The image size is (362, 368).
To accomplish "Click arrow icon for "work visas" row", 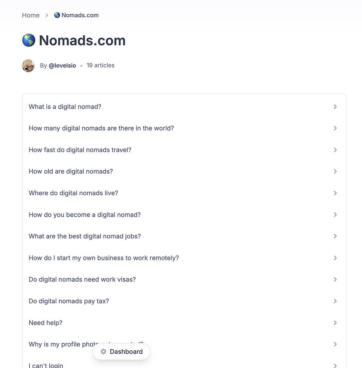I will tap(335, 279).
